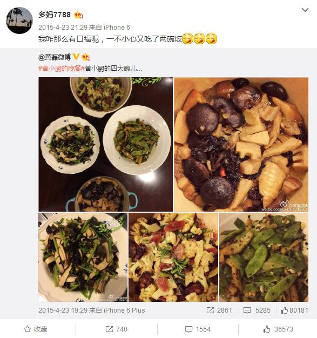Like this post with 36573 likes
The image size is (317, 338).
pos(278,329)
